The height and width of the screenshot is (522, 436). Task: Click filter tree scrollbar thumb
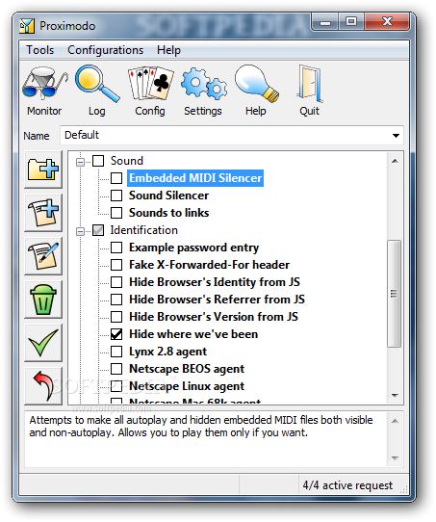tap(395, 294)
